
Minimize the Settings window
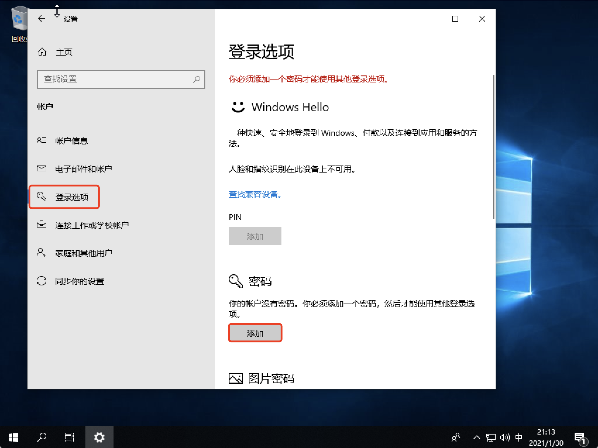point(428,19)
